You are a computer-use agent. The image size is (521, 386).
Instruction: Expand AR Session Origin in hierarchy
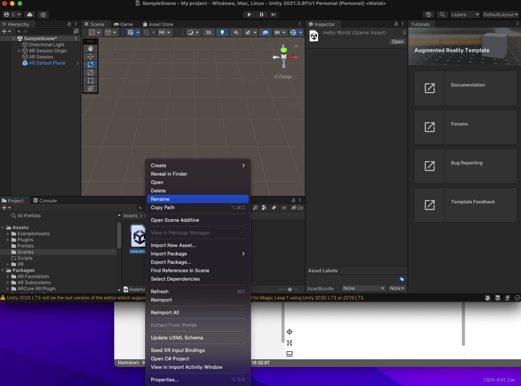[x=19, y=51]
